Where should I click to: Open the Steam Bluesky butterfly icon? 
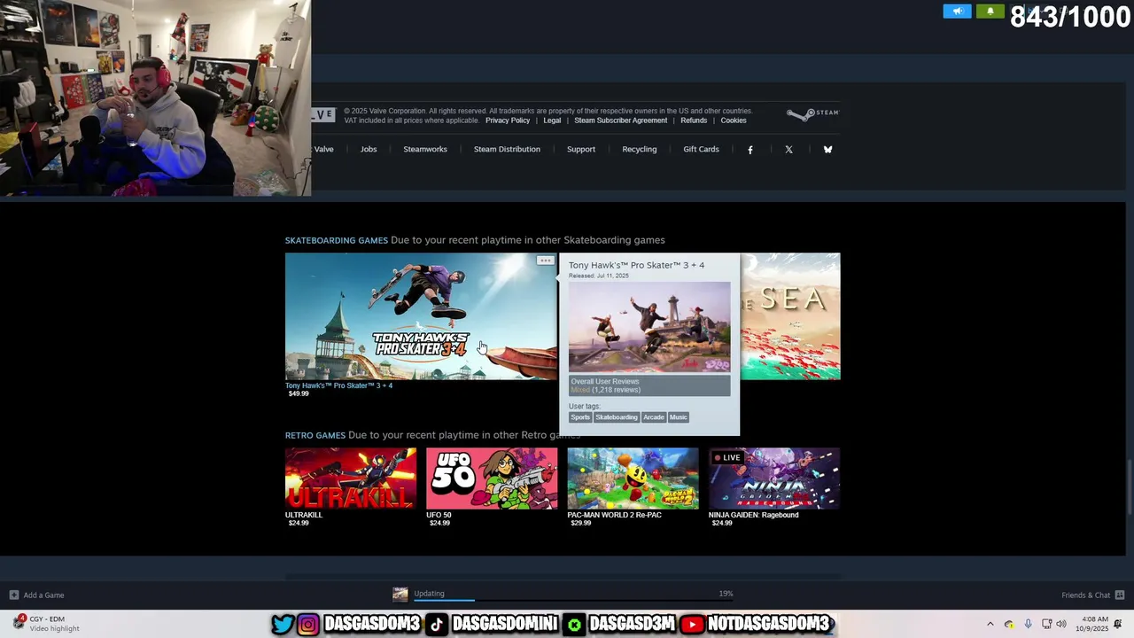[827, 150]
